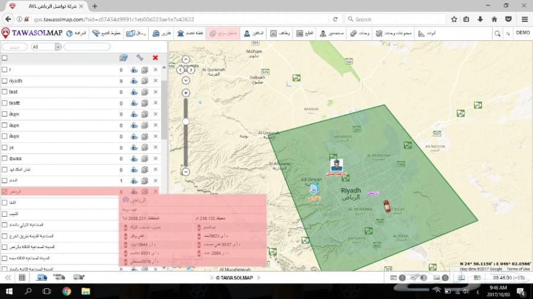Click the red X delete icon in header

click(155, 58)
